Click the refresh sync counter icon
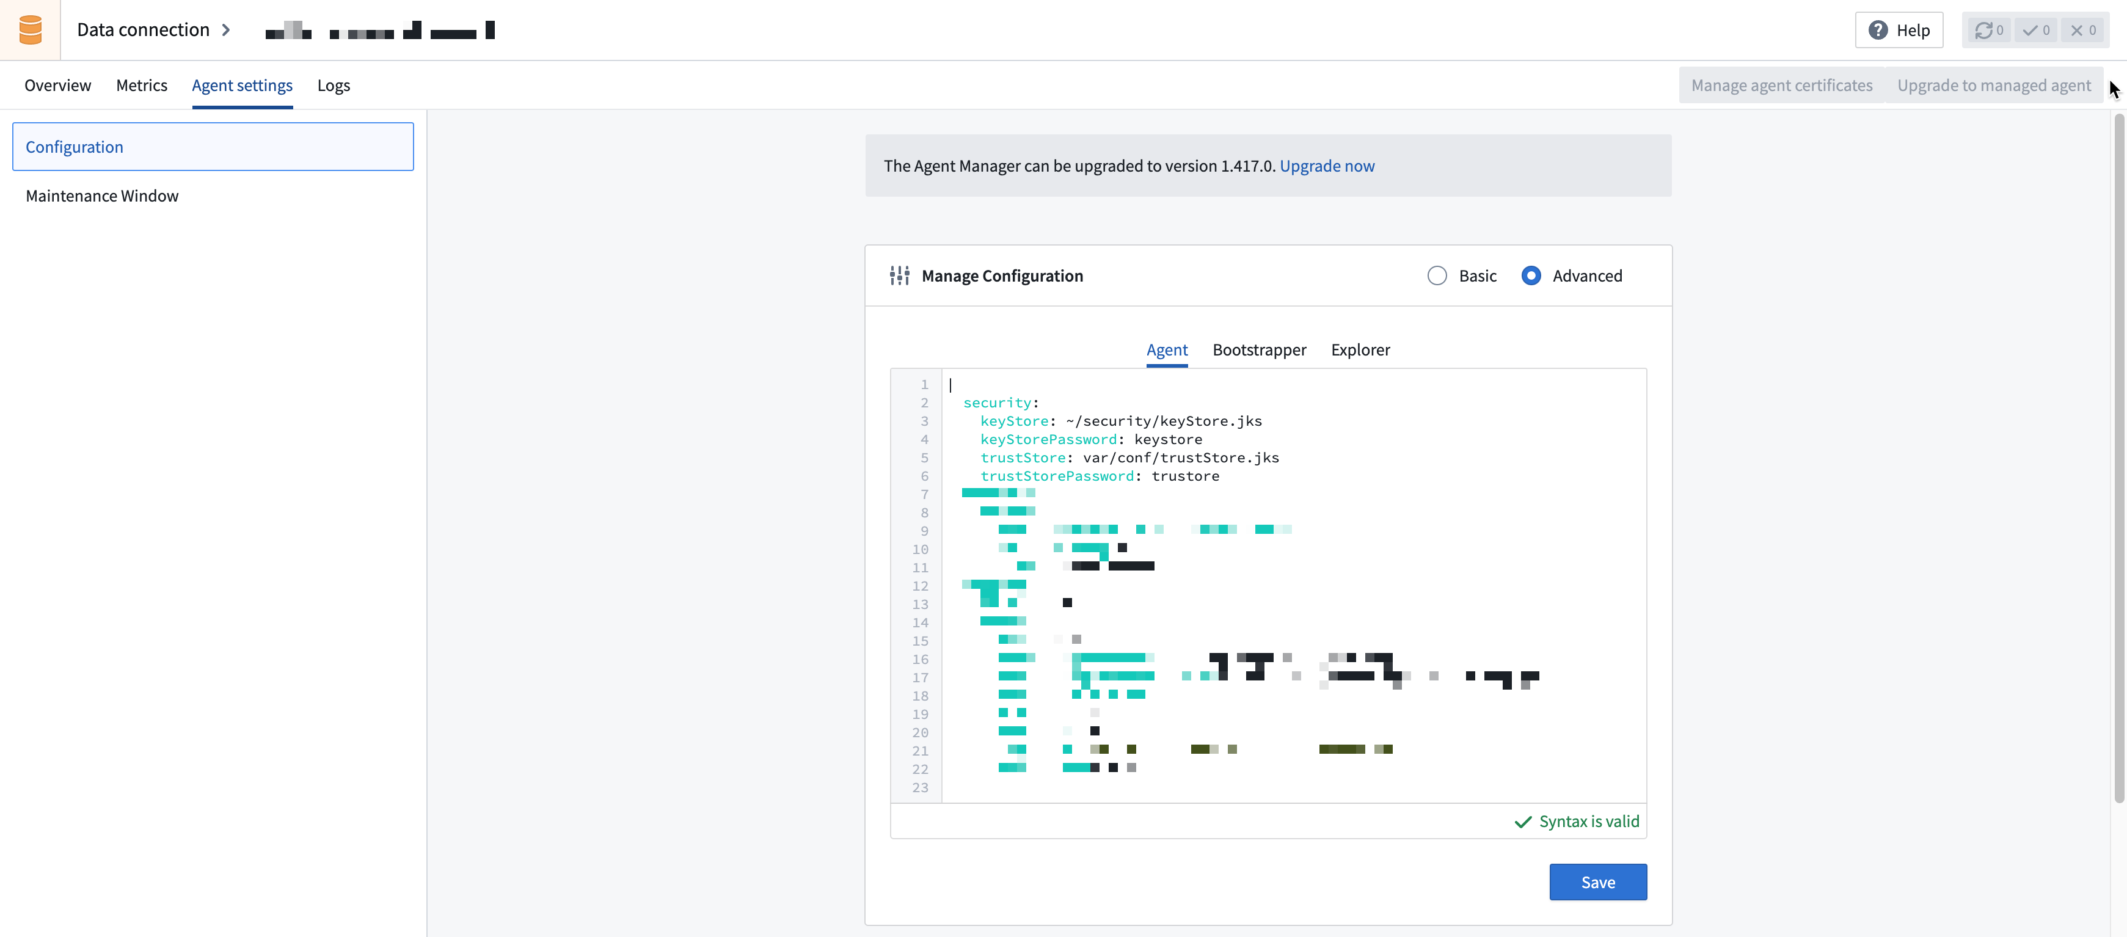This screenshot has width=2127, height=937. point(1983,31)
